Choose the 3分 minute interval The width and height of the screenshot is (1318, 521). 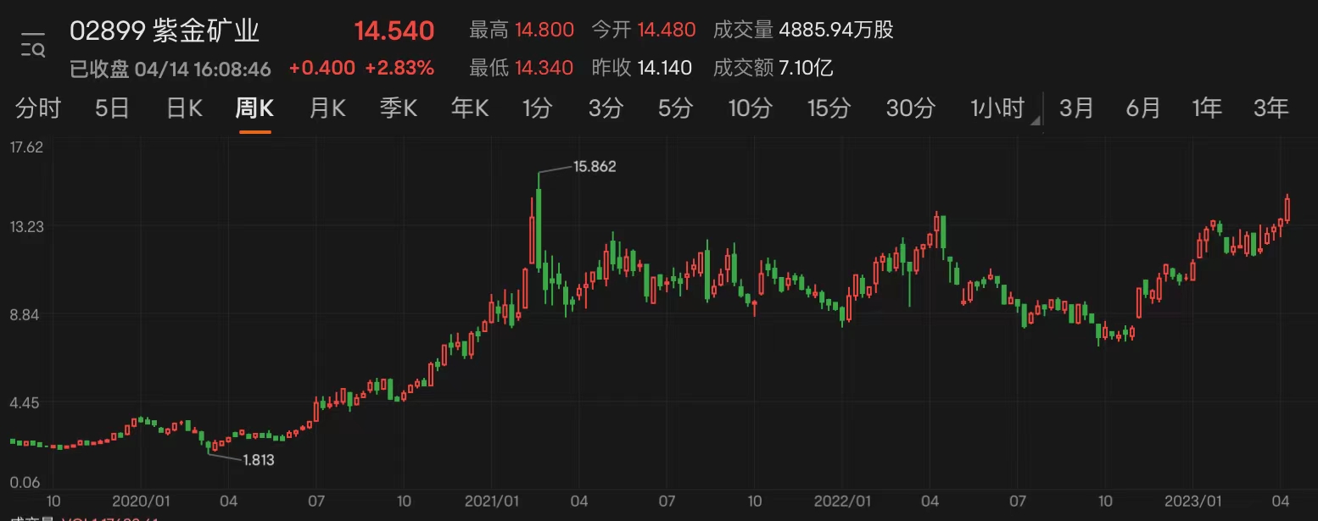(x=606, y=108)
